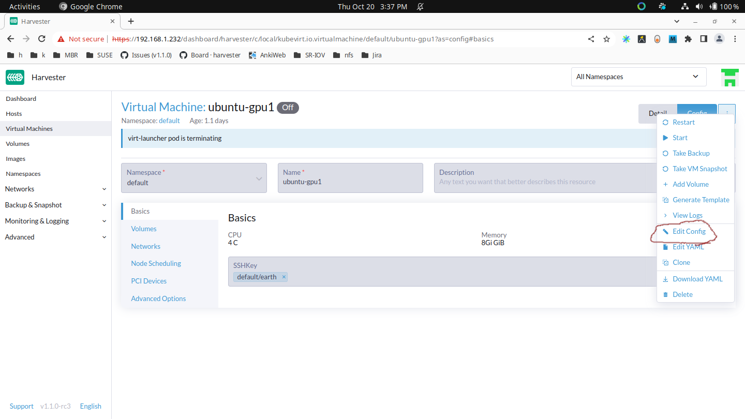
Task: Click the Take Backup icon in the menu
Action: pos(665,153)
